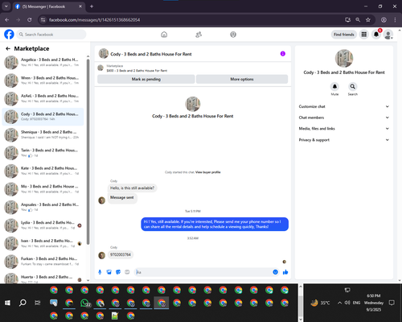
Task: Click the clock showing 6:50 PM
Action: click(x=374, y=295)
